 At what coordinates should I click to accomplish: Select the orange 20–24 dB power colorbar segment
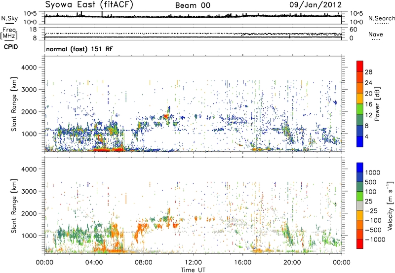[360, 88]
